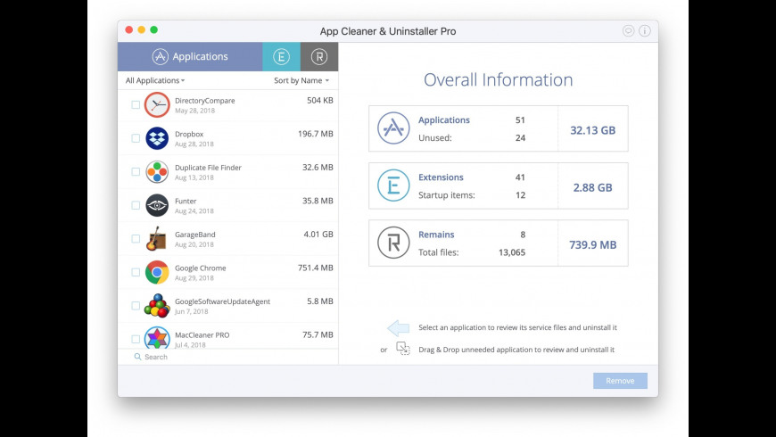
Task: Select the MacCleaner PRO name text
Action: point(202,335)
